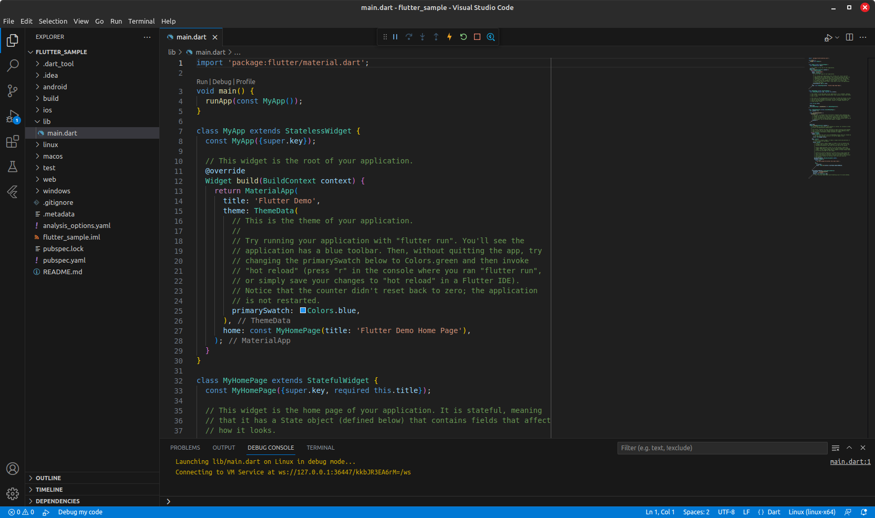
Task: Maximize the panel with chevron up
Action: click(849, 448)
